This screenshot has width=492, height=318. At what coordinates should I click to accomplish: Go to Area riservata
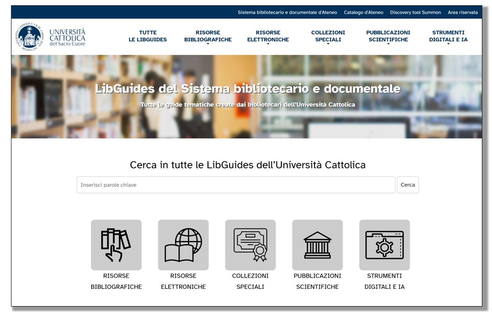(x=462, y=12)
